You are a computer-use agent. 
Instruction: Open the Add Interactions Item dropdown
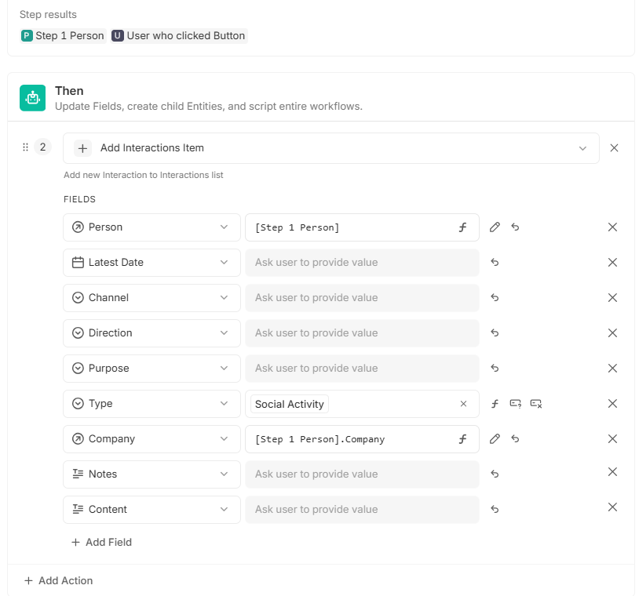click(x=582, y=148)
